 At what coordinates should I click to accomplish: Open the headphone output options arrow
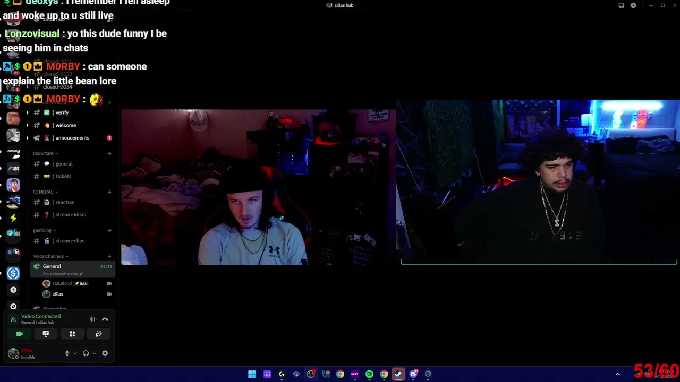click(94, 353)
